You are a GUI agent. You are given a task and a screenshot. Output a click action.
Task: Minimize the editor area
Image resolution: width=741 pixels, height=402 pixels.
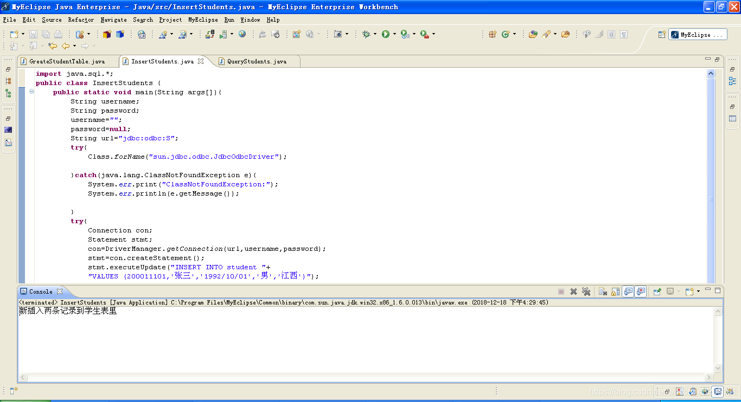pyautogui.click(x=708, y=59)
